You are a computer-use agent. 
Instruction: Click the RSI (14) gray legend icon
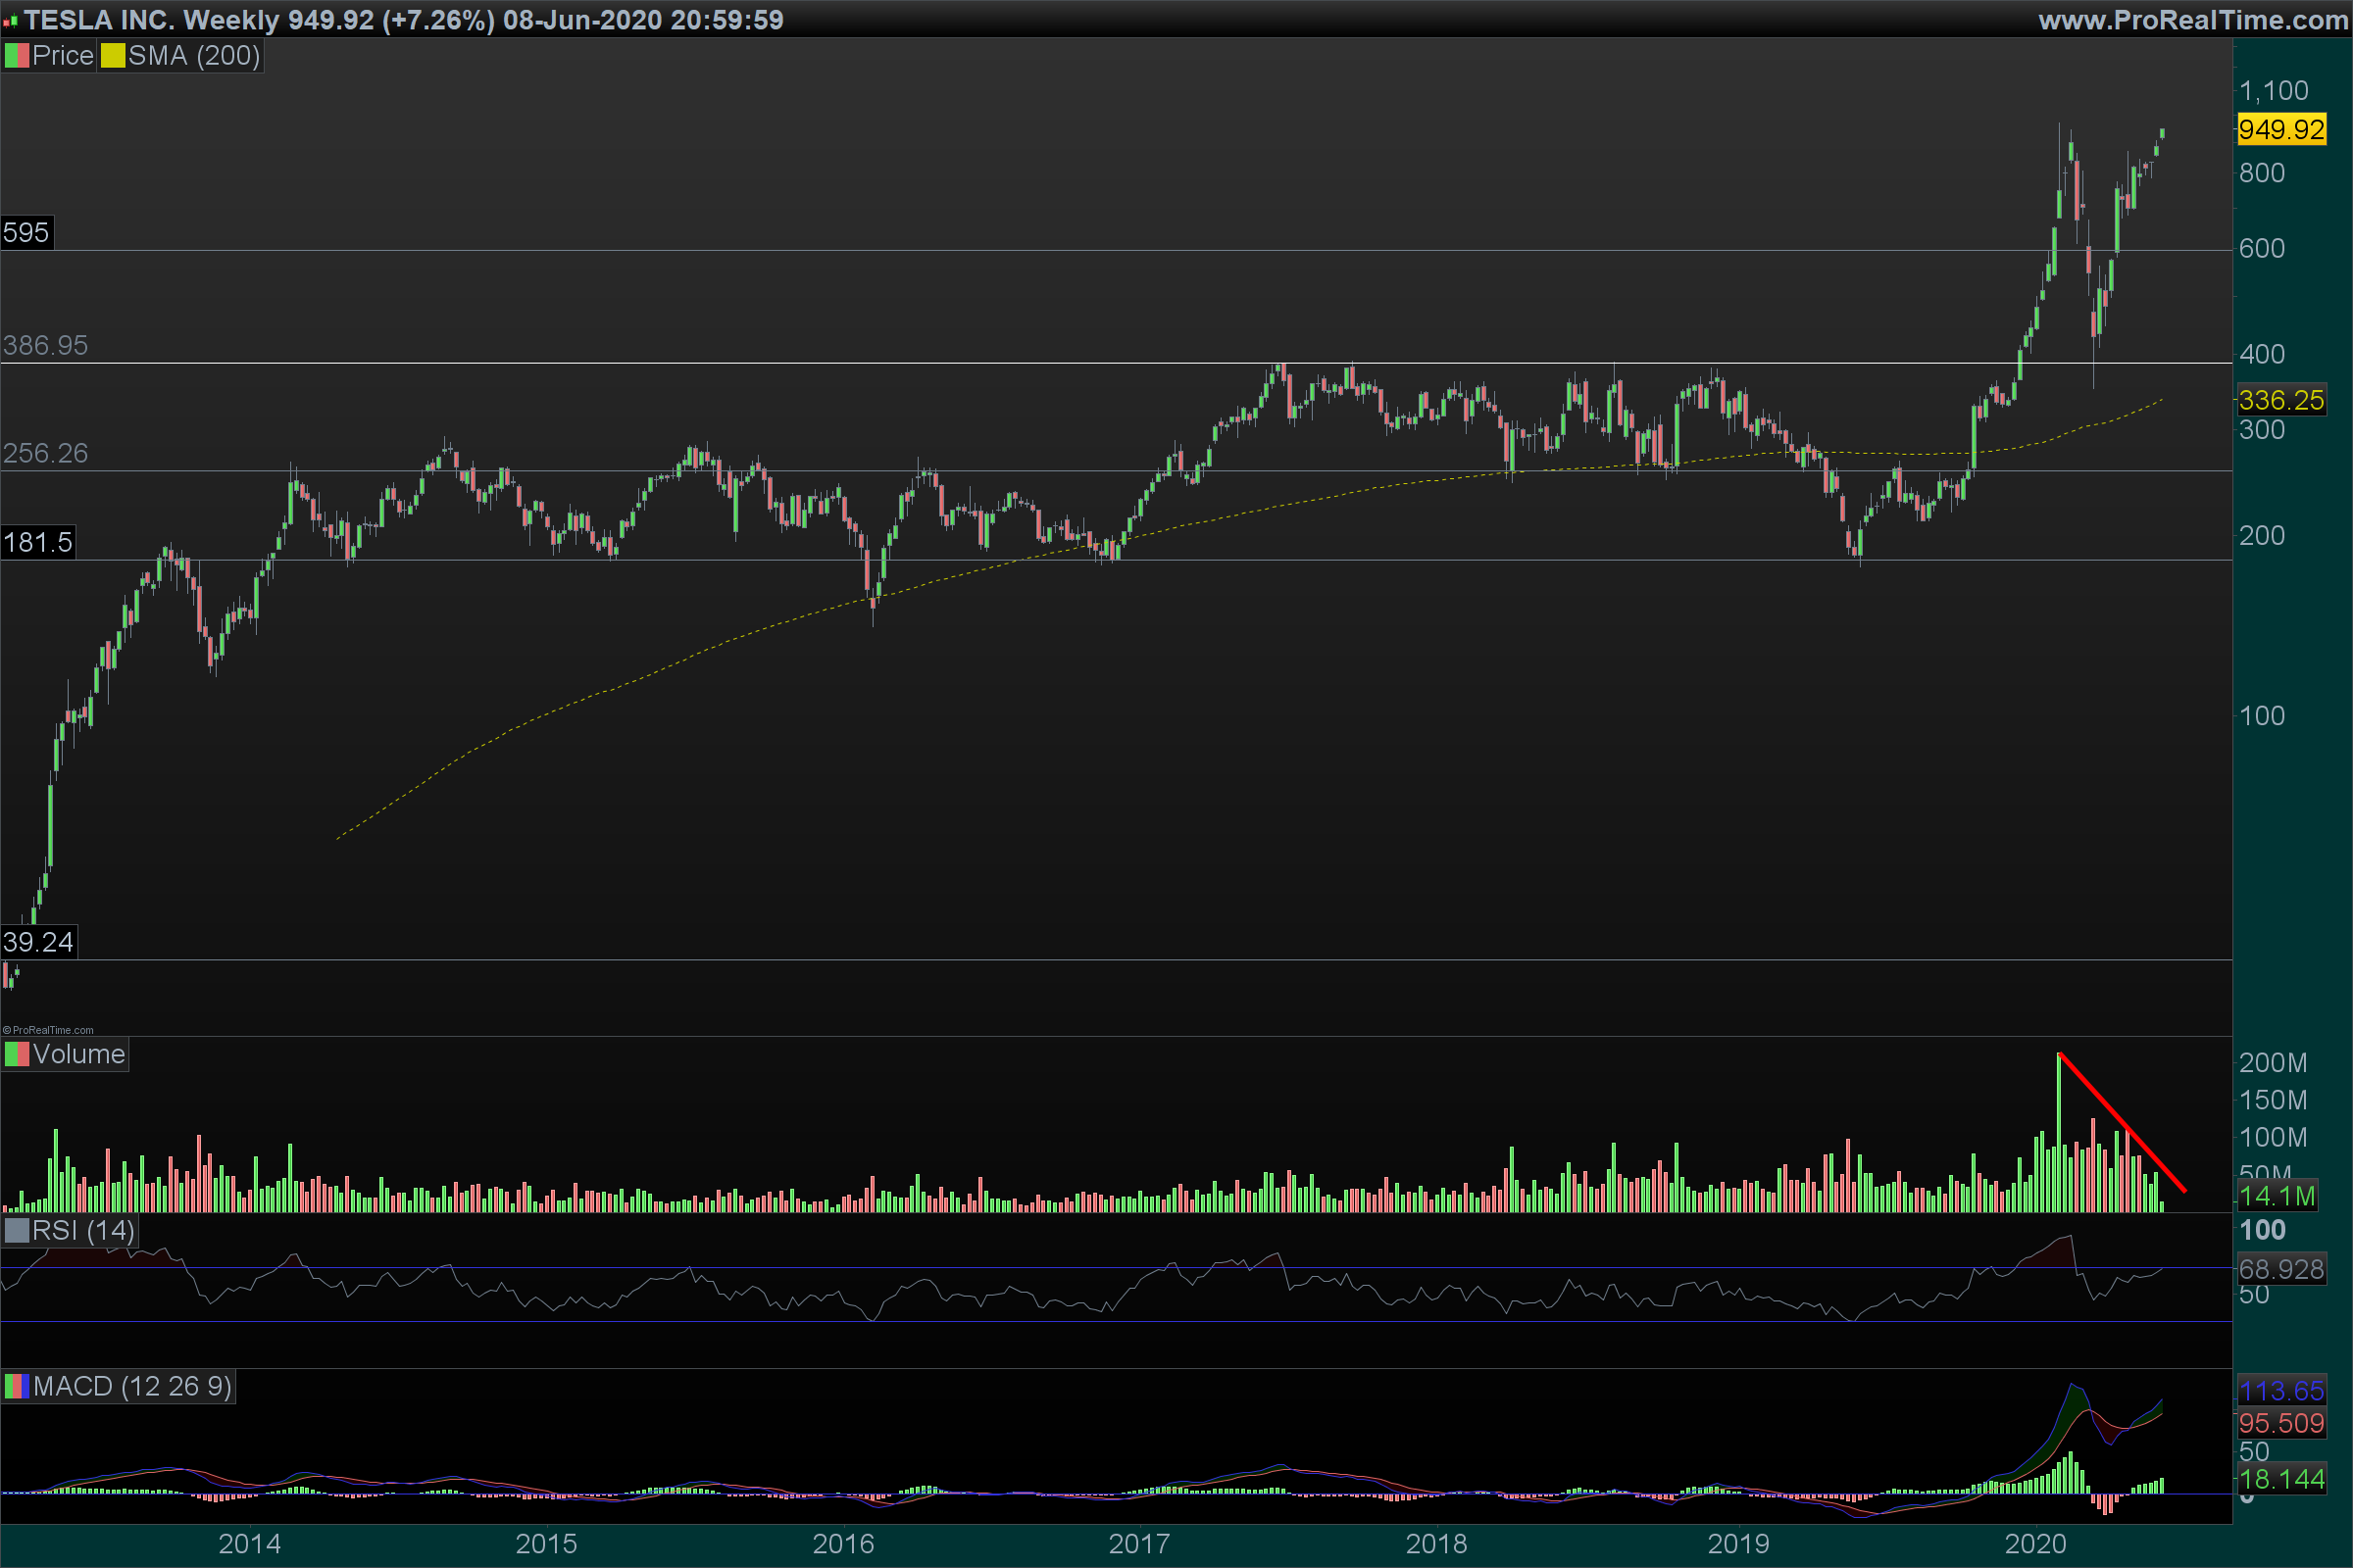(x=17, y=1230)
